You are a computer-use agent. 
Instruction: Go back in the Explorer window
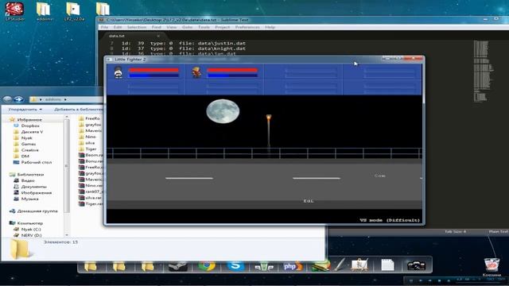point(7,99)
